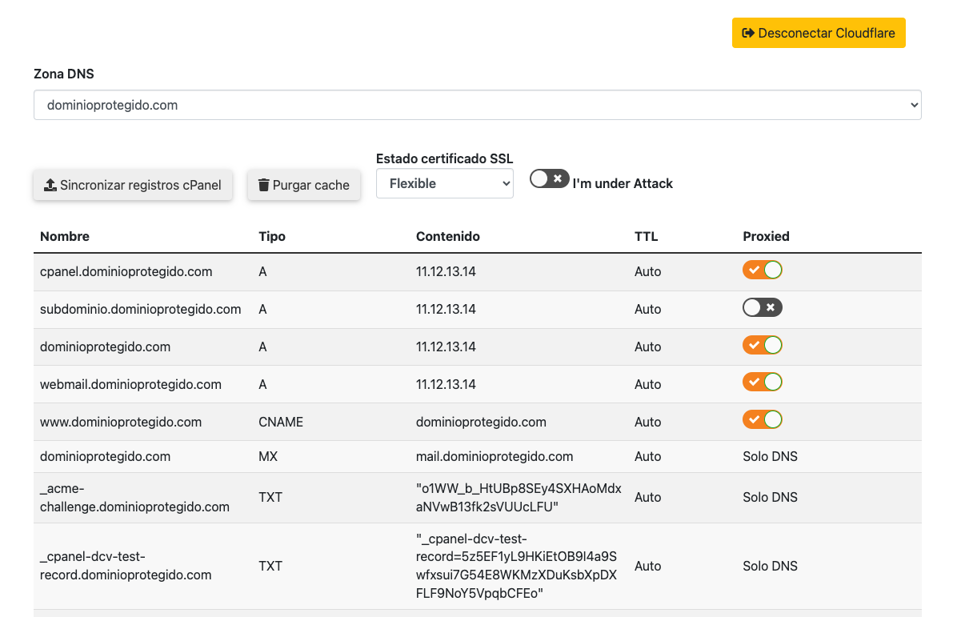The width and height of the screenshot is (957, 617).
Task: Click the Nombre column header
Action: tap(65, 236)
